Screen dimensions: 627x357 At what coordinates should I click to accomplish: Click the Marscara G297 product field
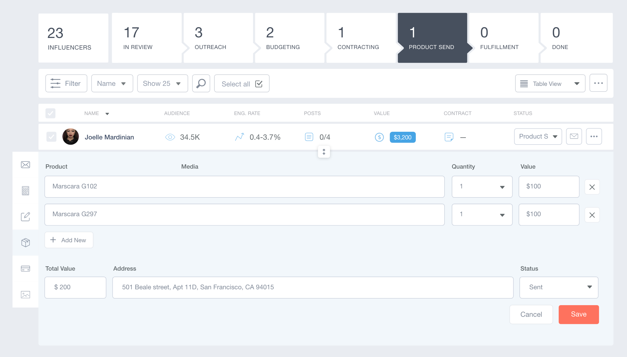tap(244, 214)
